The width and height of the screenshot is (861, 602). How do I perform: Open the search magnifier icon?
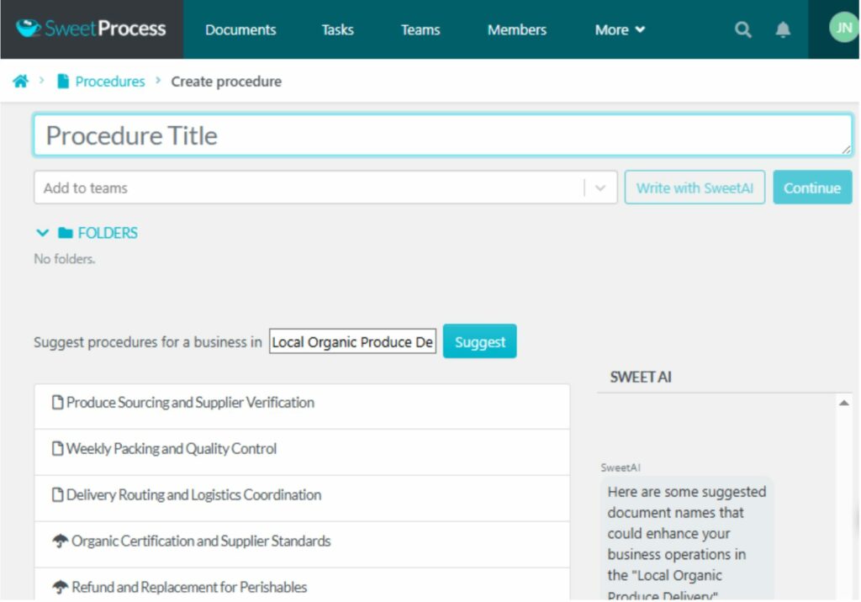click(742, 29)
